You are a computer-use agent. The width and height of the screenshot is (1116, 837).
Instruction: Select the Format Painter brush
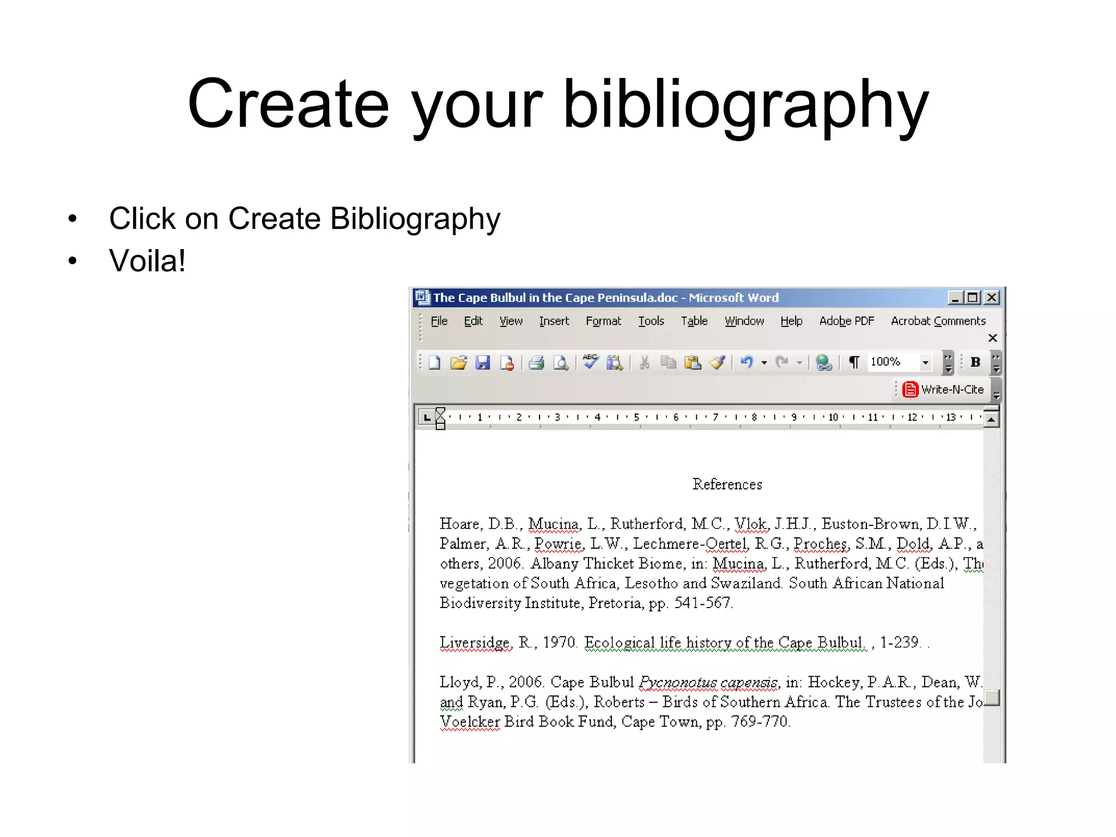tap(718, 362)
